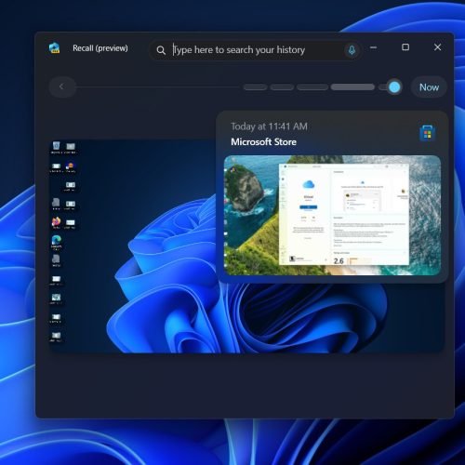Select the leftmost timeline segment
This screenshot has height=465, width=465.
(x=255, y=87)
